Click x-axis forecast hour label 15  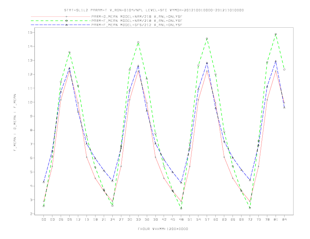(87, 219)
